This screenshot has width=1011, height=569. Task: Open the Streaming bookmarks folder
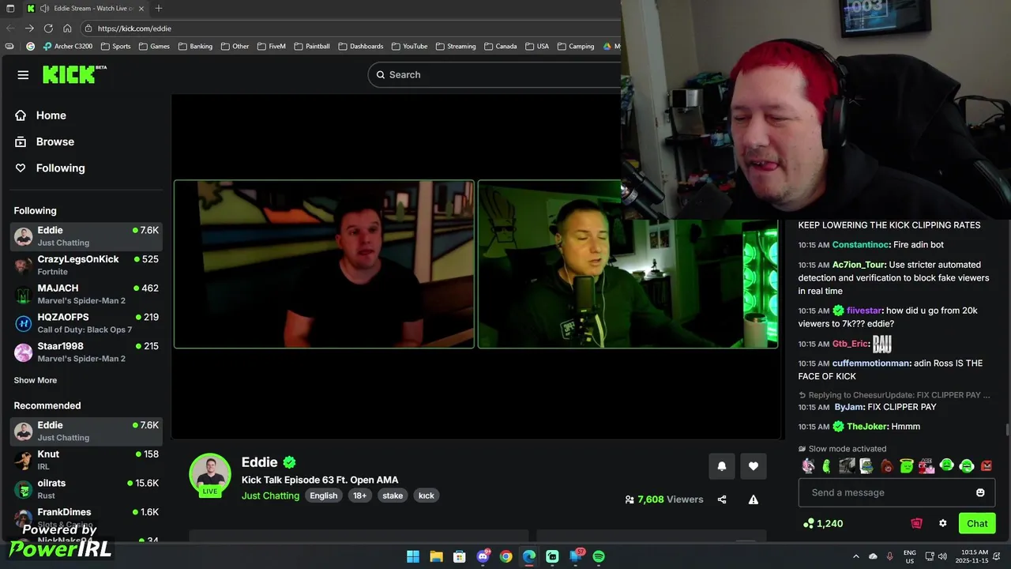456,47
